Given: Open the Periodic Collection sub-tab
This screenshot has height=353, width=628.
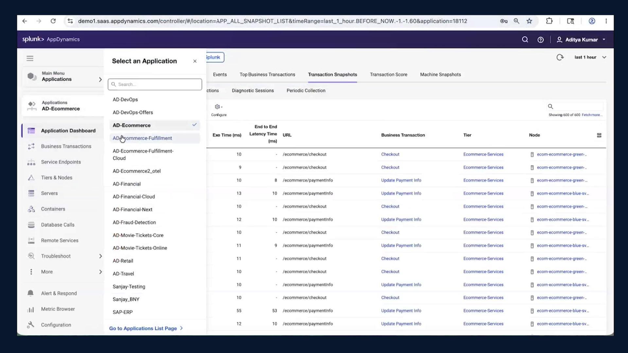Looking at the screenshot, I should tap(306, 91).
